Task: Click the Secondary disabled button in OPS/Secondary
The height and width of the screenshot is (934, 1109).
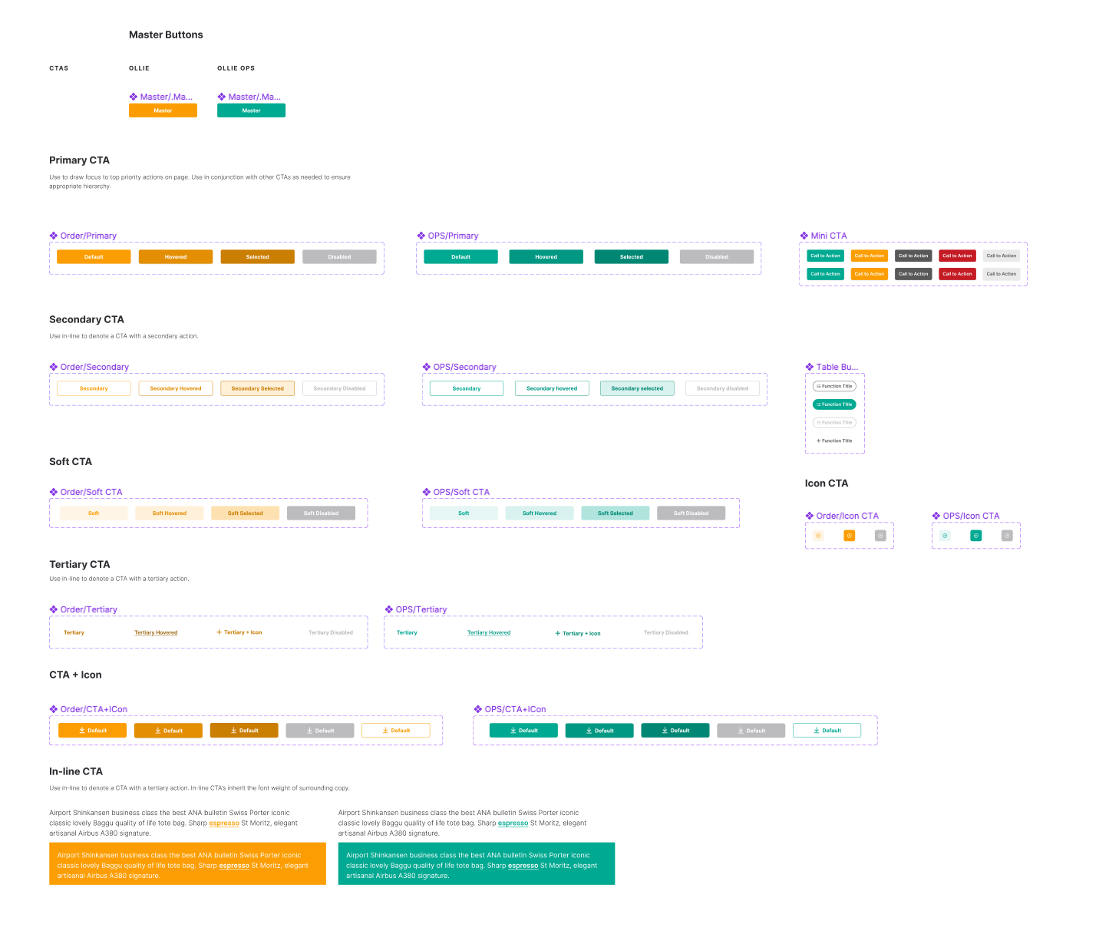Action: [x=722, y=388]
